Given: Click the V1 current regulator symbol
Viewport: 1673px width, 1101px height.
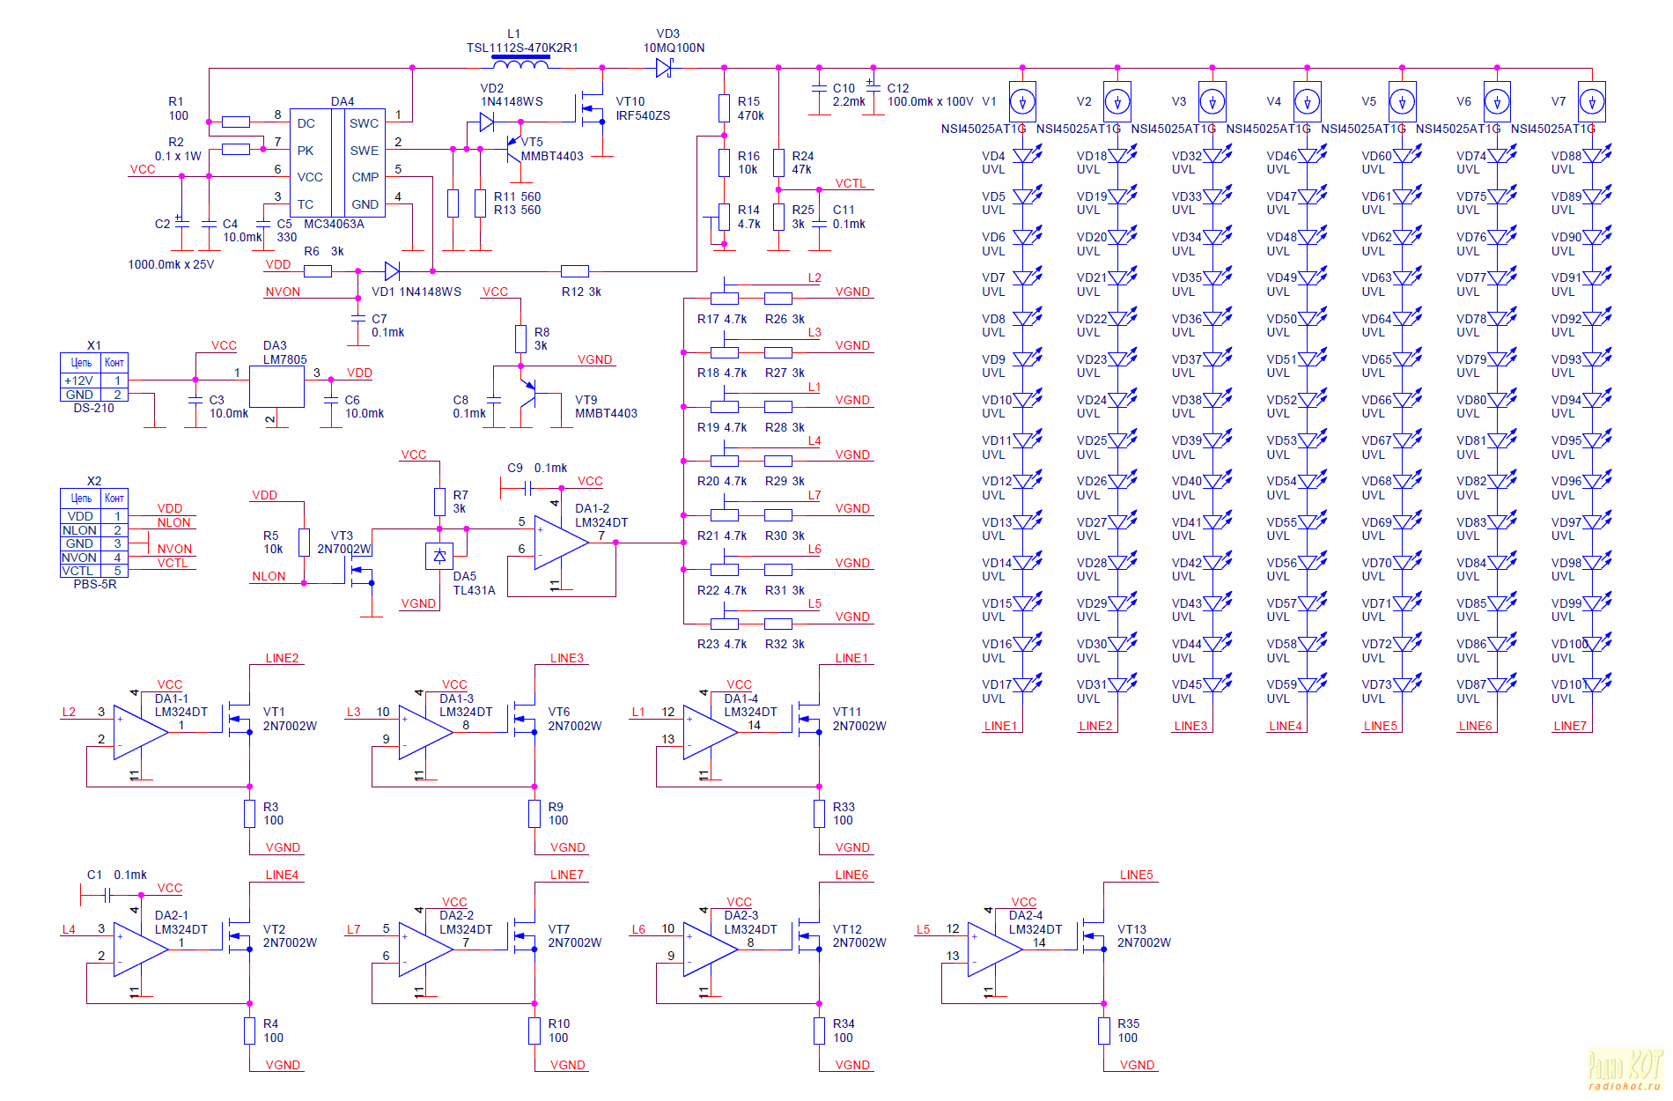Looking at the screenshot, I should pyautogui.click(x=1022, y=102).
